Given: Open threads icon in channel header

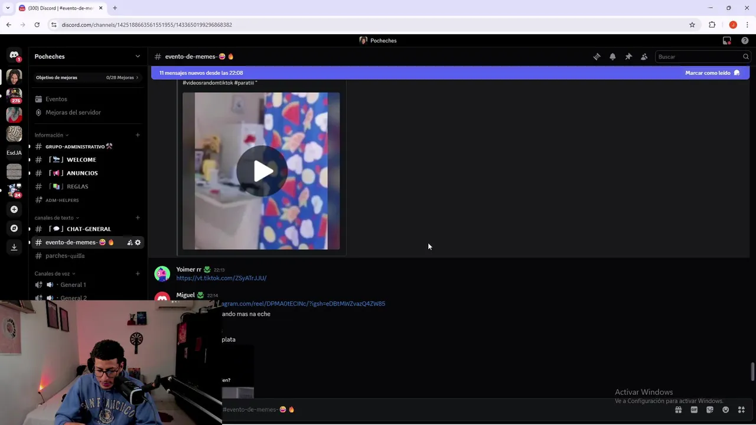Looking at the screenshot, I should click(x=597, y=57).
